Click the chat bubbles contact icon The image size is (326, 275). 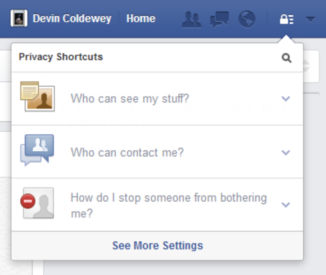click(37, 150)
